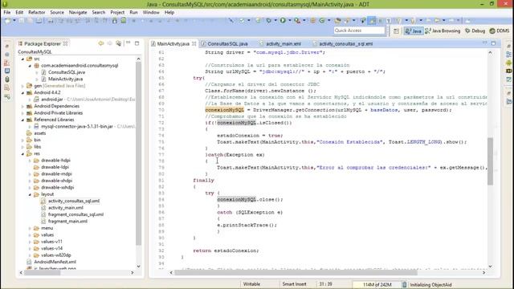The width and height of the screenshot is (514, 289).
Task: Switch to the Java Browsing perspective
Action: pos(443,31)
